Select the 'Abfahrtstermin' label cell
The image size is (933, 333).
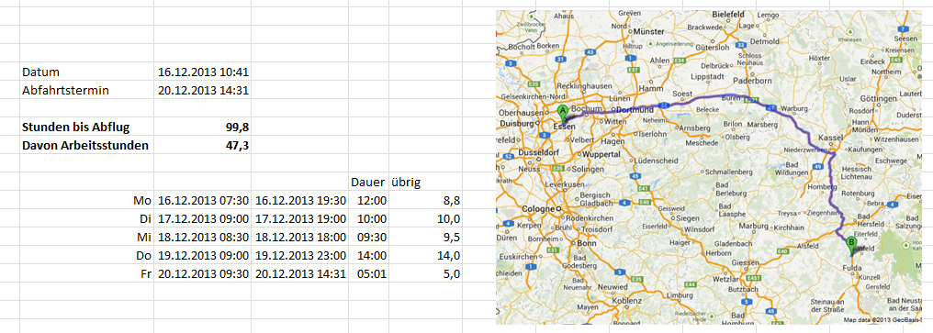coord(87,91)
